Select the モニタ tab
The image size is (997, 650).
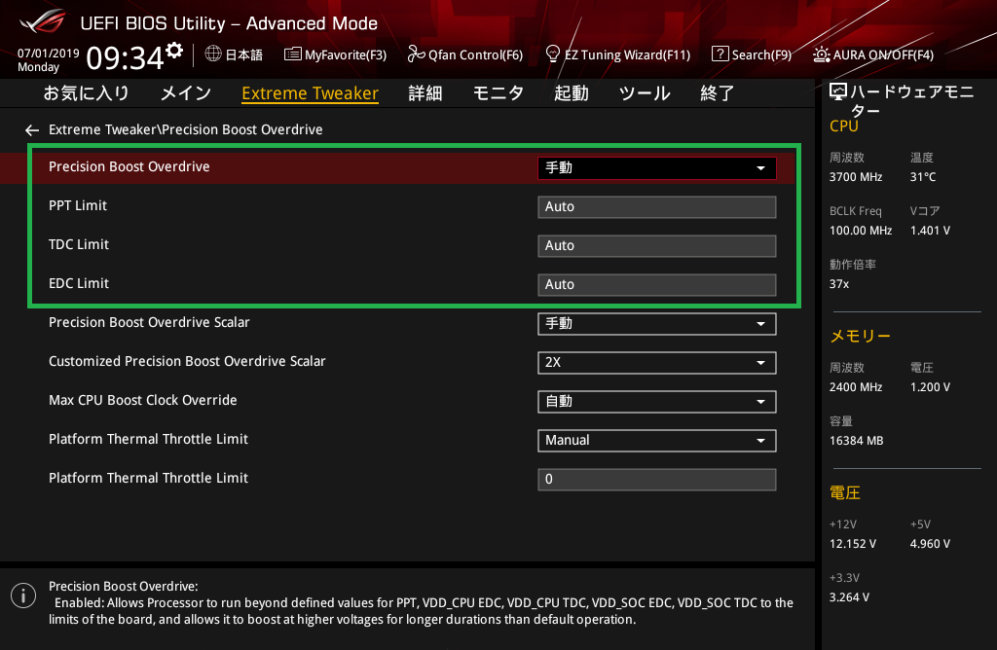[498, 93]
